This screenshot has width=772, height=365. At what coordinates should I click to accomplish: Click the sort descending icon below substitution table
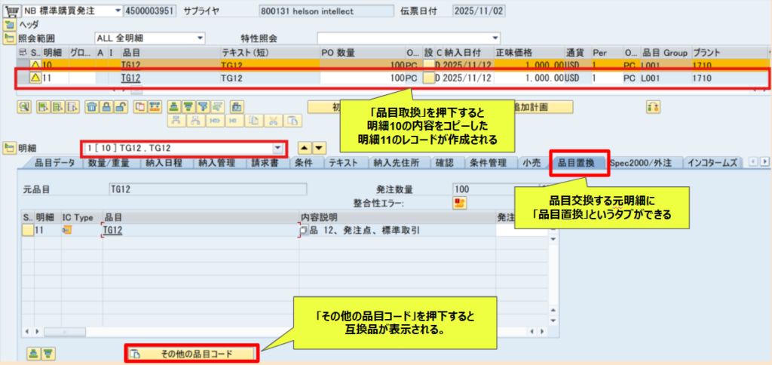pyautogui.click(x=47, y=353)
